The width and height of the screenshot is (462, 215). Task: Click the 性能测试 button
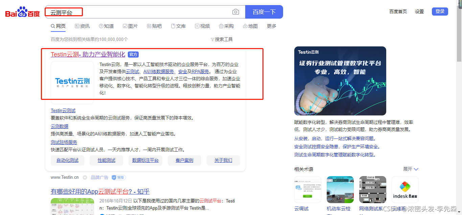[107, 160]
